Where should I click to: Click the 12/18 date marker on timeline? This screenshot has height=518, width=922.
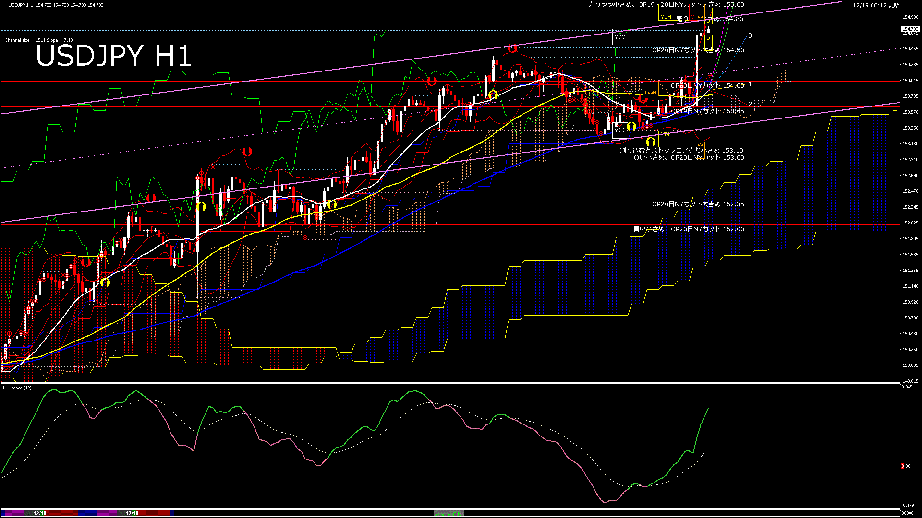40,513
